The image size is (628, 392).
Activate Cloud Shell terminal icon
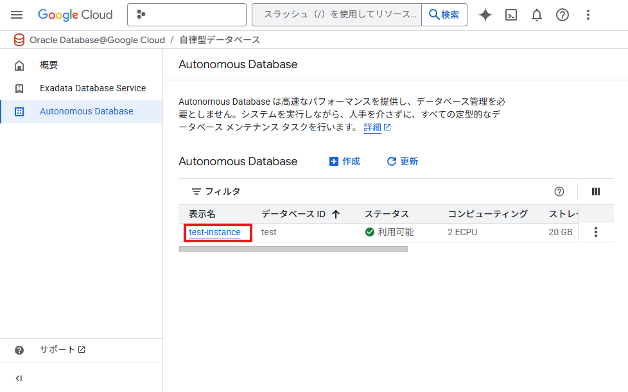point(511,15)
